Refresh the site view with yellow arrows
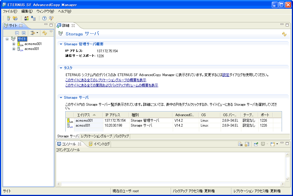 pos(44,33)
